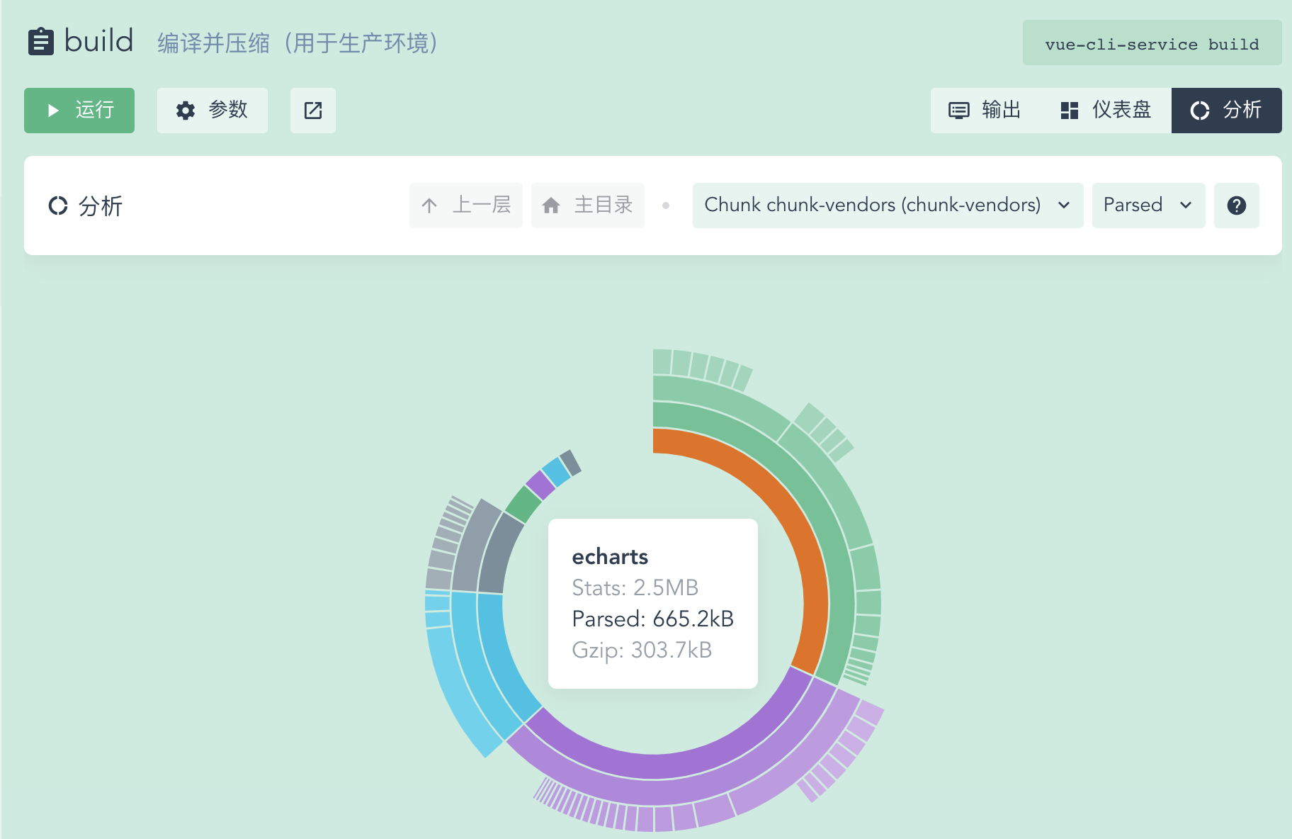Click the open-in-new-window icon button
Screen dimensions: 1292x839
click(313, 111)
